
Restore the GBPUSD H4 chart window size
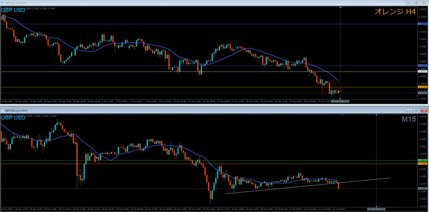(x=416, y=2)
